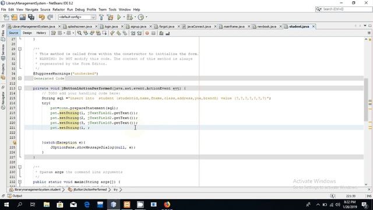Click the Clean and Build Project icon
The image size is (373, 210).
coord(110,17)
